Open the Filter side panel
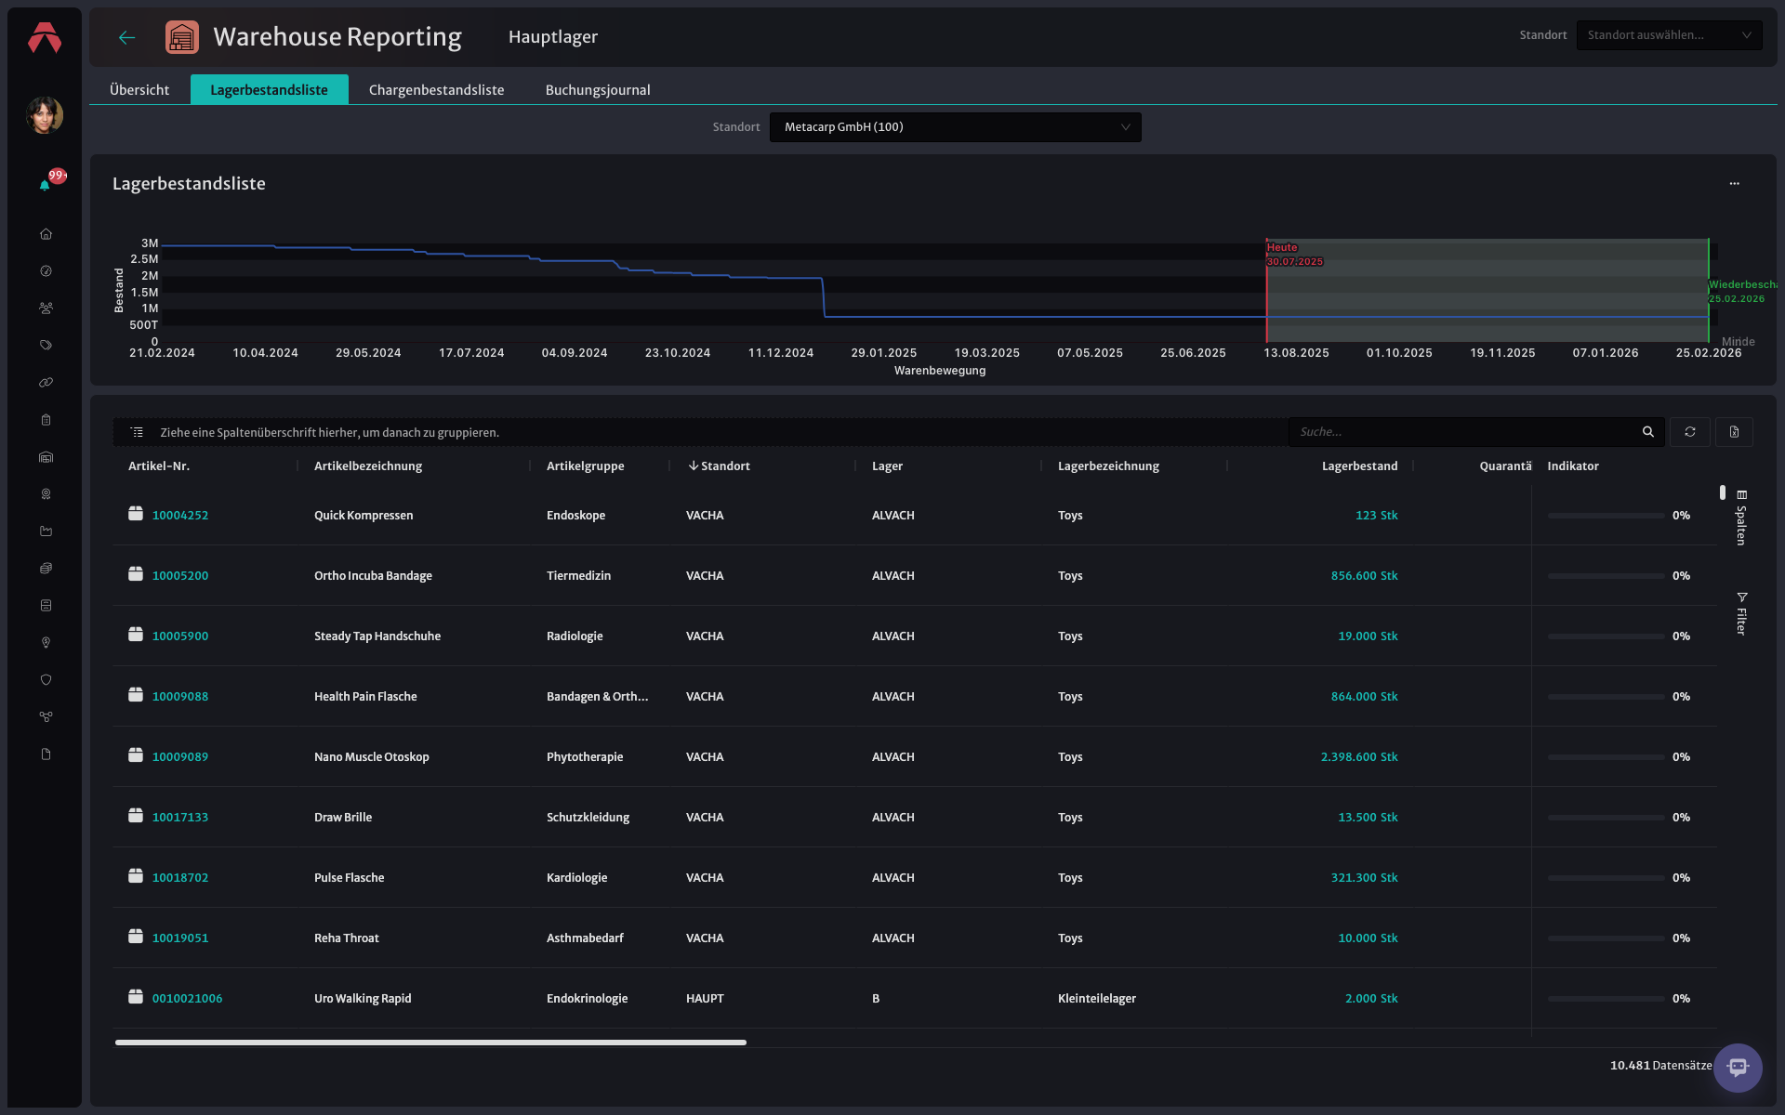Image resolution: width=1785 pixels, height=1115 pixels. (x=1741, y=613)
